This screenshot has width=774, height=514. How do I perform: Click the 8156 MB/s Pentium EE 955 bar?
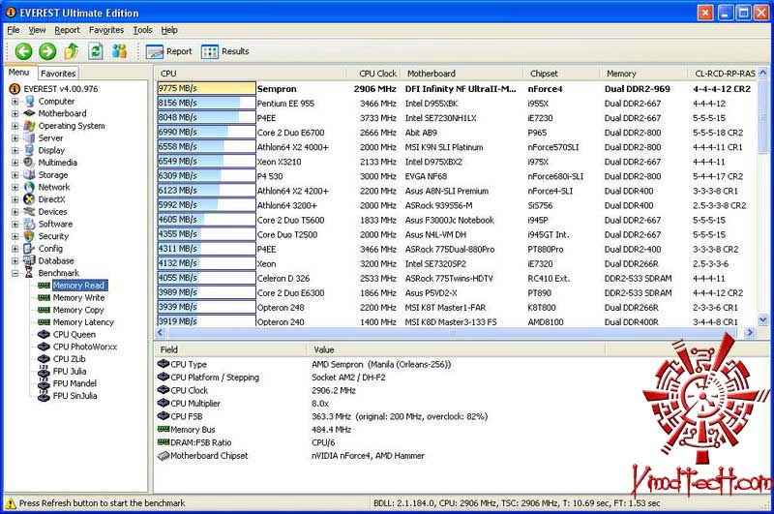click(206, 104)
